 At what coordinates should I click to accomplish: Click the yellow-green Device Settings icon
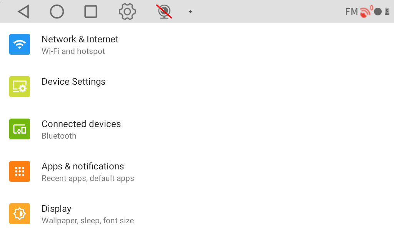(20, 87)
